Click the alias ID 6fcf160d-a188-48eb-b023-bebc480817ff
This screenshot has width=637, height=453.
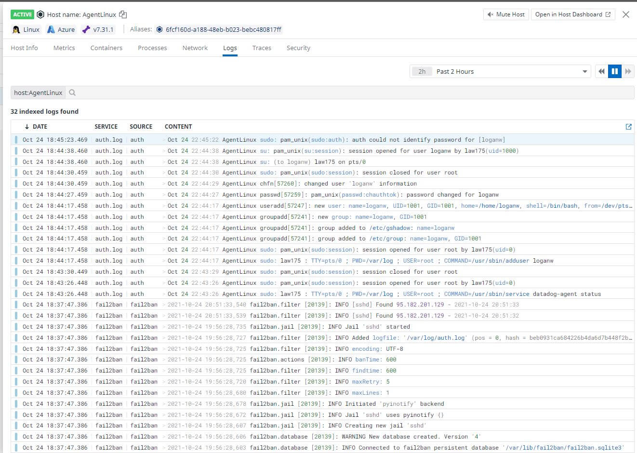click(x=224, y=29)
